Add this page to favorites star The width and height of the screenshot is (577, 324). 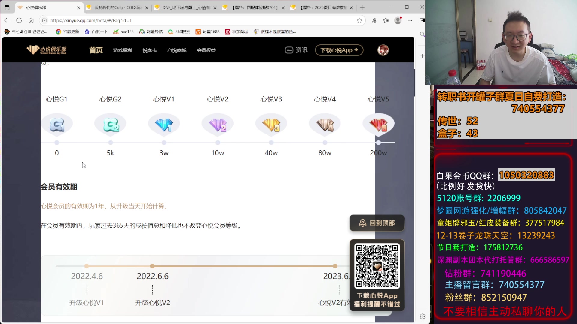tap(359, 20)
